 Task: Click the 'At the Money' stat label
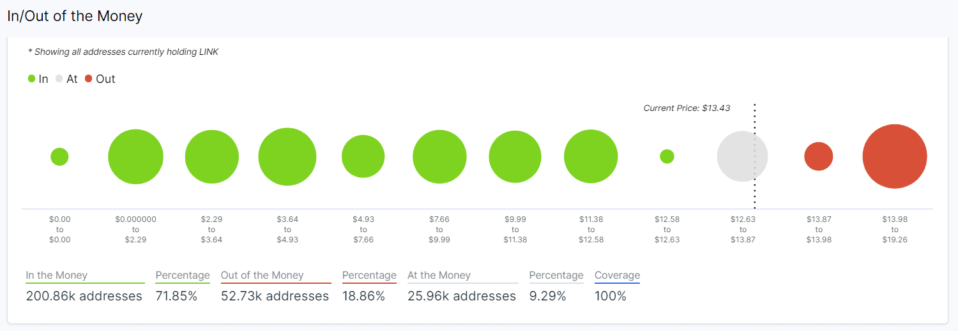pos(439,276)
